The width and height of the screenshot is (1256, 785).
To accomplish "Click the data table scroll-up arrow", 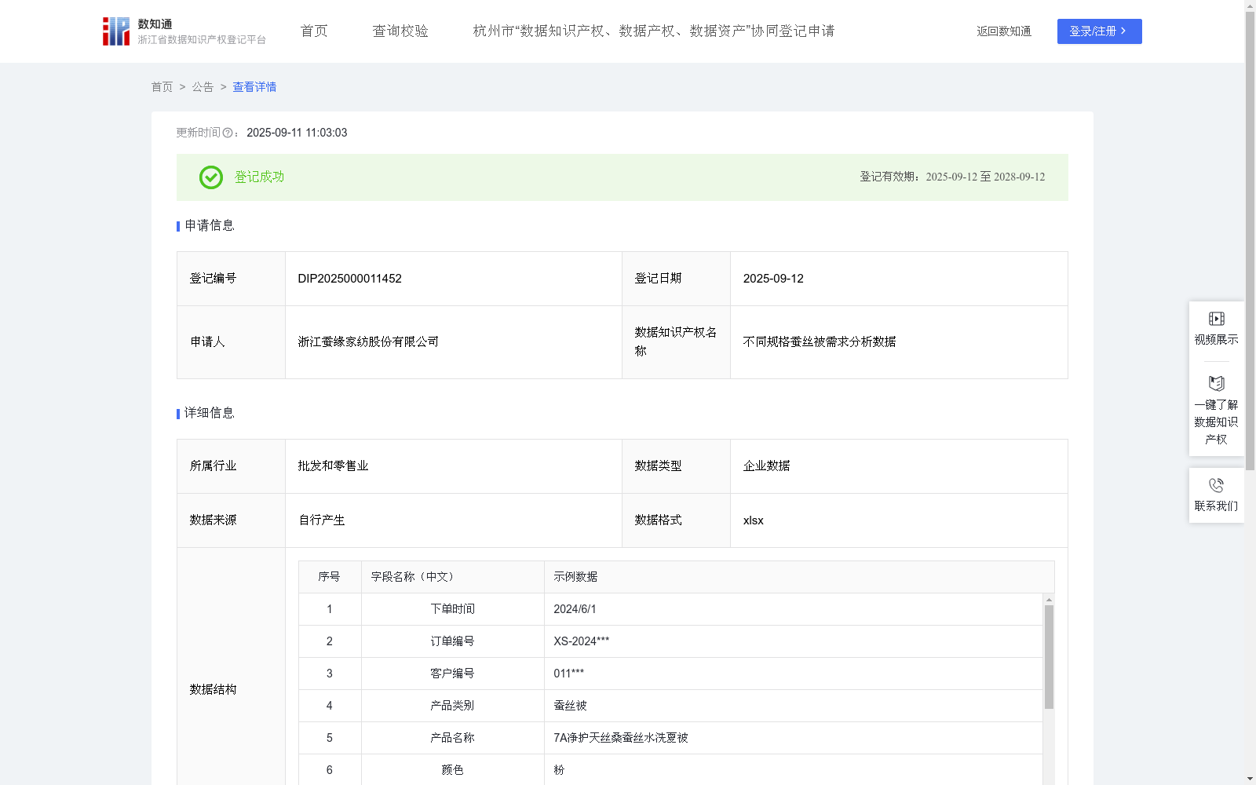I will coord(1049,600).
